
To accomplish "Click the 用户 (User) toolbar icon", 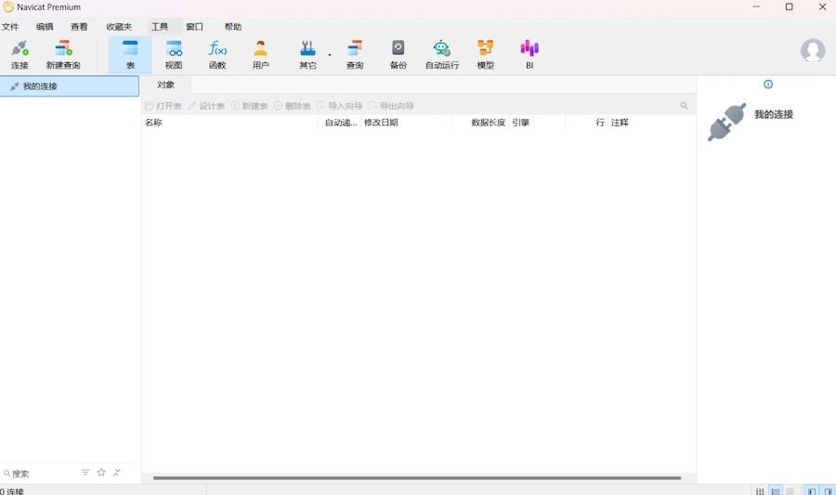I will (261, 55).
